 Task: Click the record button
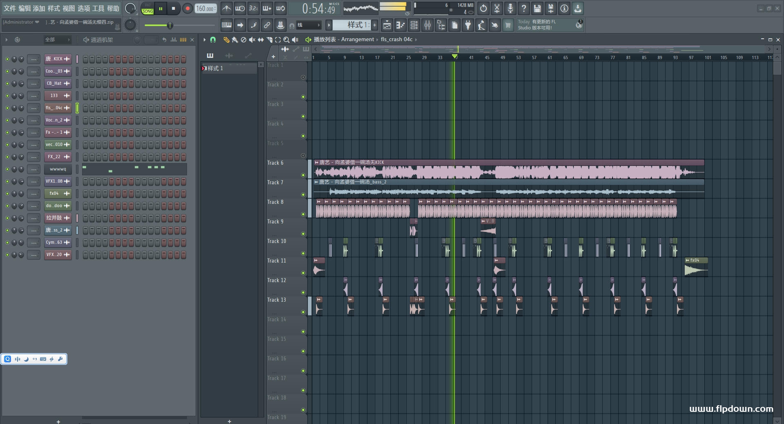pos(187,9)
